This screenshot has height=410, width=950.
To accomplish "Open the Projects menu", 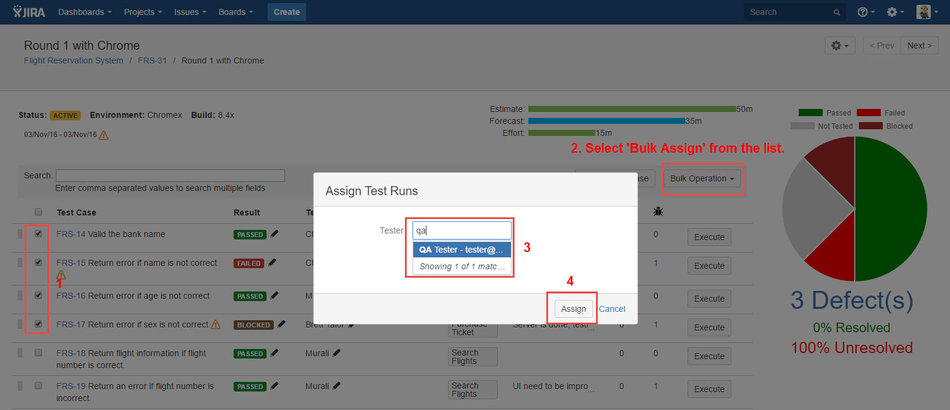I will click(143, 12).
